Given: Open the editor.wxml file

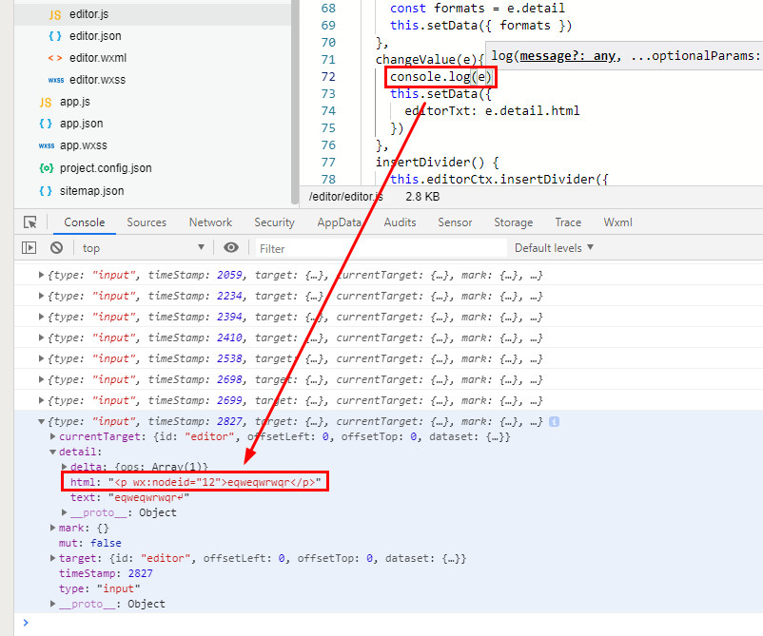Looking at the screenshot, I should coord(98,58).
